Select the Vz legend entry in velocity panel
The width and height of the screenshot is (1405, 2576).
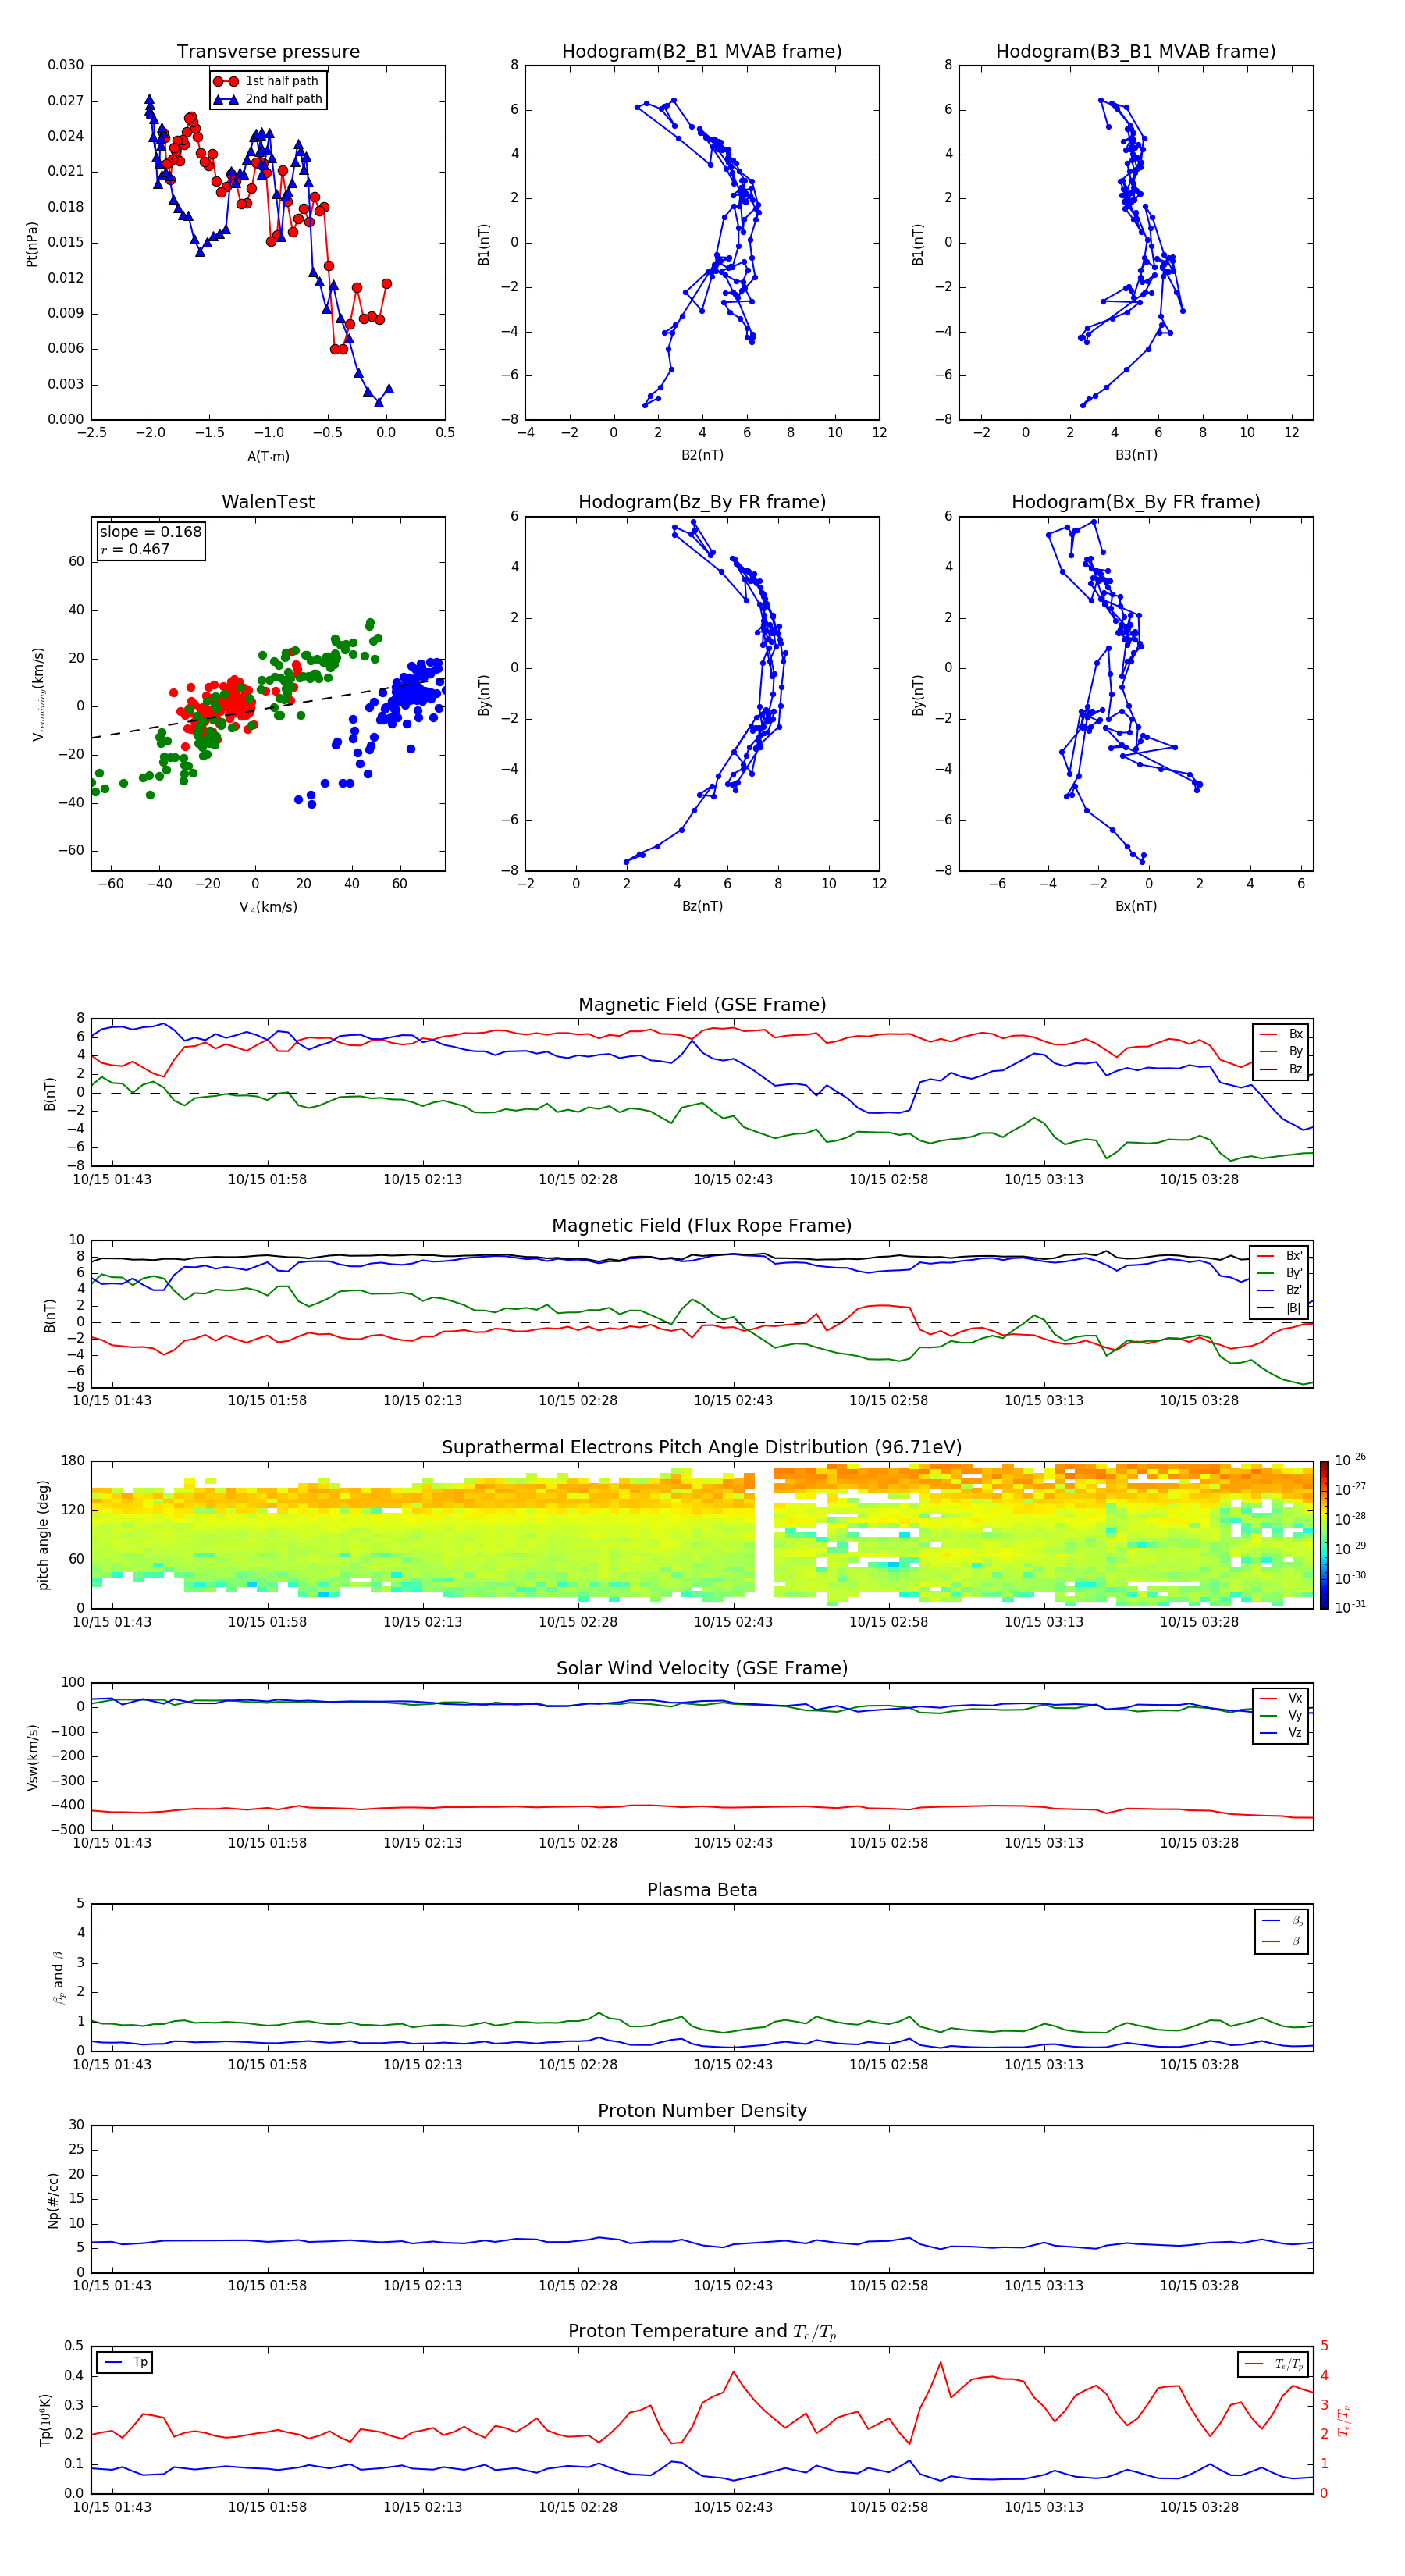pyautogui.click(x=1281, y=1732)
